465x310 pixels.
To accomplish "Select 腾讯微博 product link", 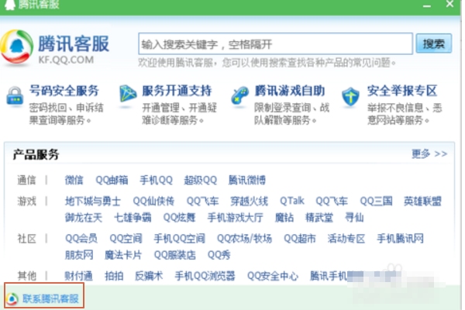I will pyautogui.click(x=247, y=180).
